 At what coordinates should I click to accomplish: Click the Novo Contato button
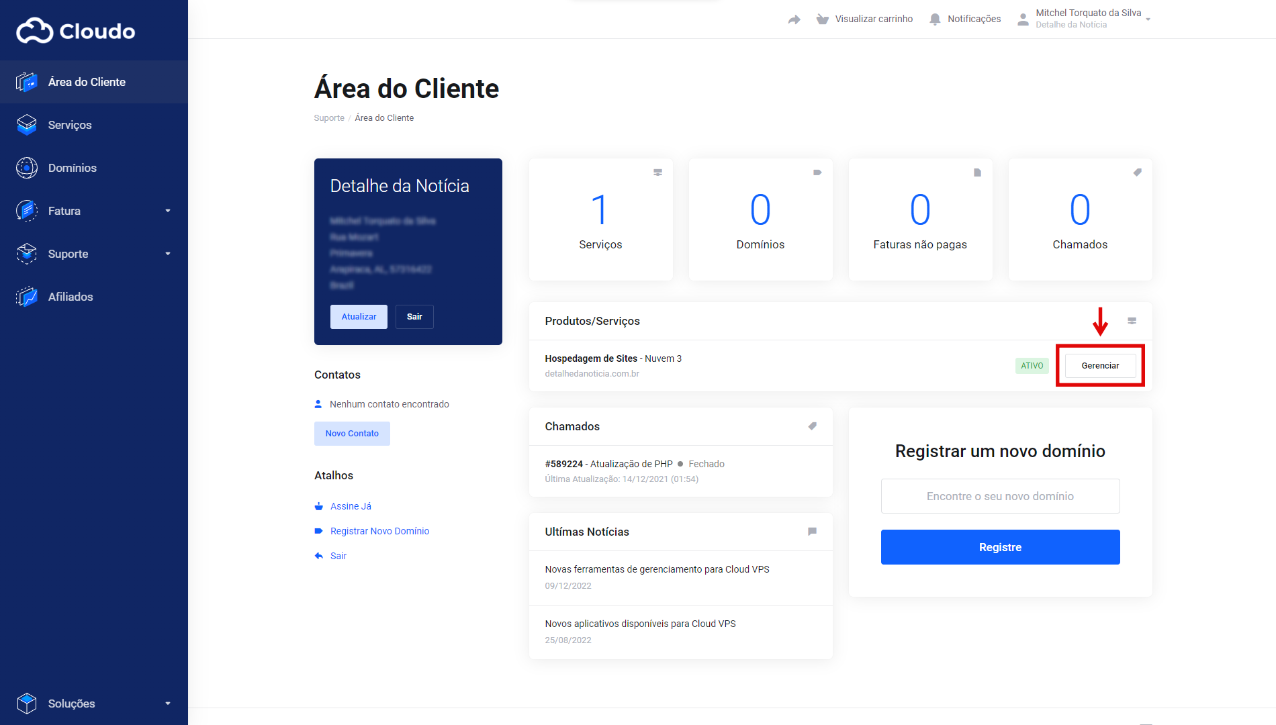pos(352,434)
